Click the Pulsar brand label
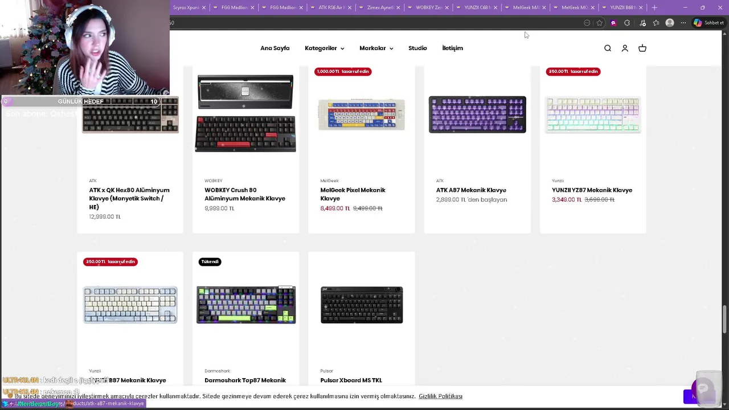The image size is (729, 410). click(x=326, y=371)
